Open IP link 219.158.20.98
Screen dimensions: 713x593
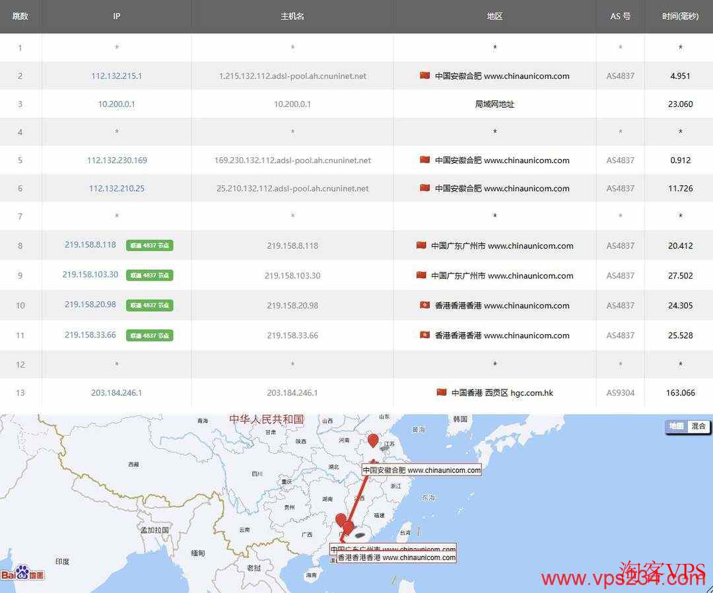coord(90,304)
